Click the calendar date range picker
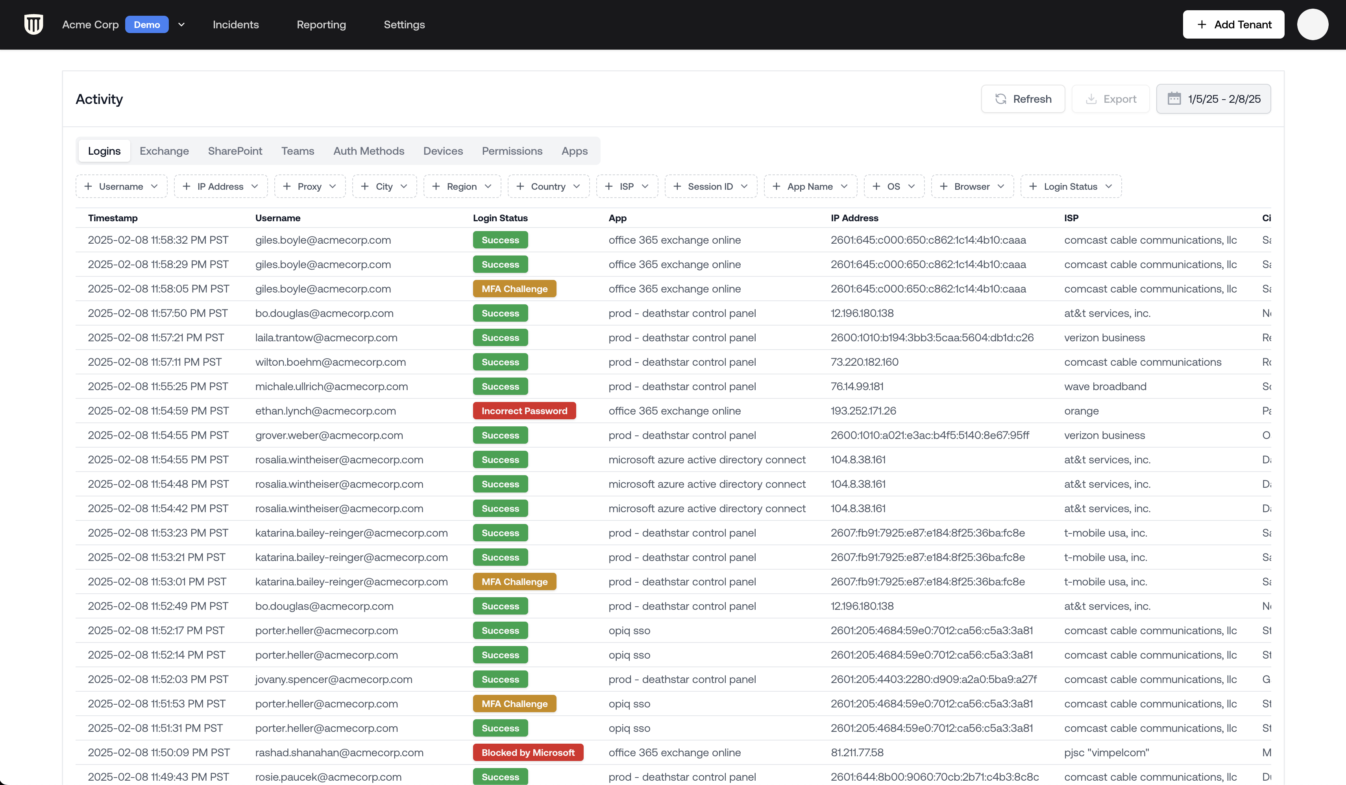The width and height of the screenshot is (1346, 785). point(1213,99)
